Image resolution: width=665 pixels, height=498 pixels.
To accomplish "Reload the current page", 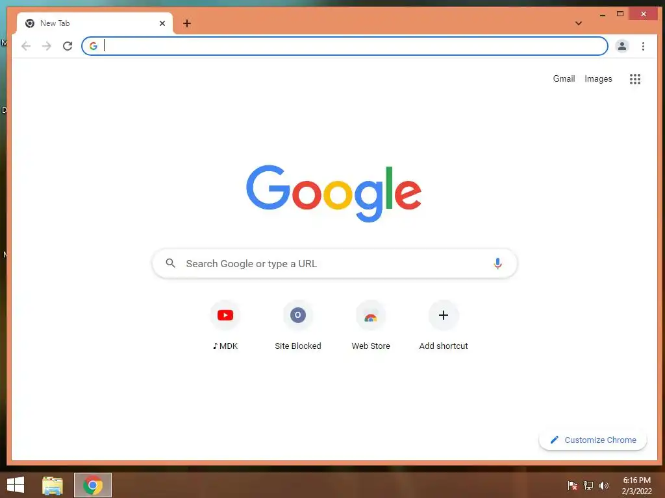I will point(68,46).
